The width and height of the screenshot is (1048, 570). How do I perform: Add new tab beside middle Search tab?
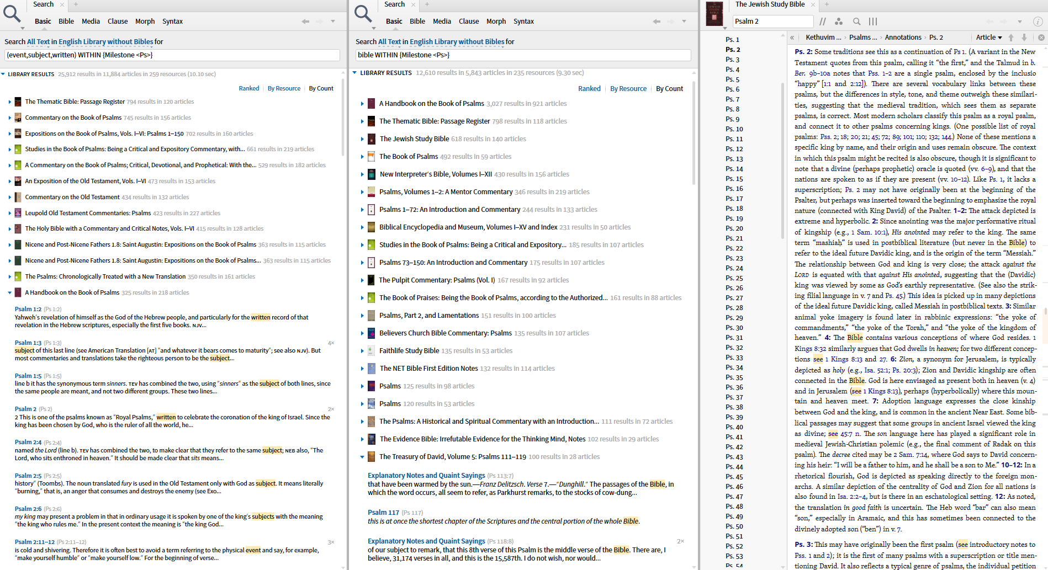point(427,4)
